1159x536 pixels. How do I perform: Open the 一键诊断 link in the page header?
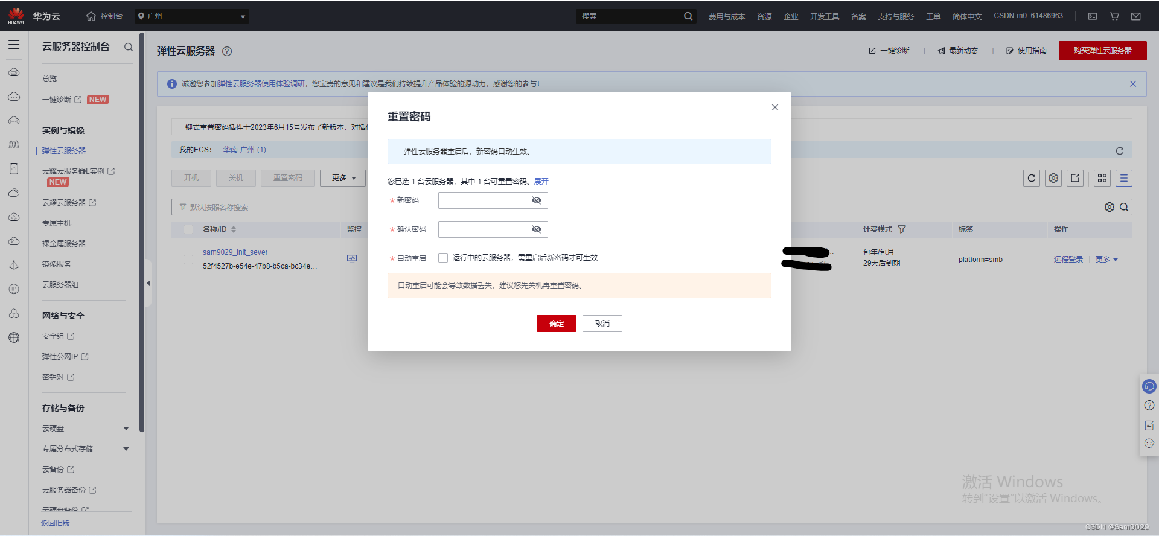[x=889, y=51]
